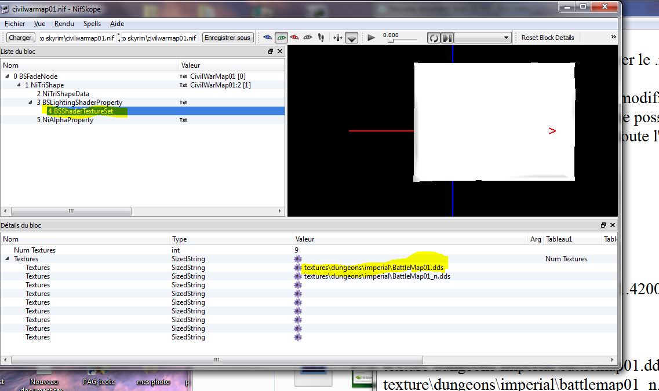The height and width of the screenshot is (391, 659).
Task: Open the Spells menu
Action: point(92,24)
